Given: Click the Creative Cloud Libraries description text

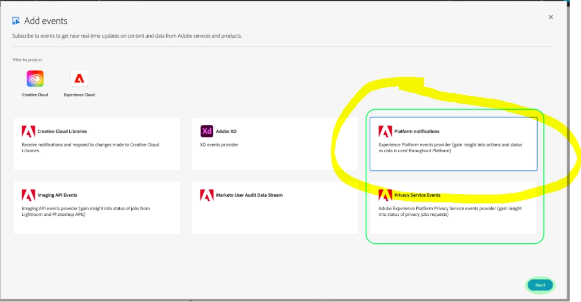Looking at the screenshot, I should pos(90,148).
